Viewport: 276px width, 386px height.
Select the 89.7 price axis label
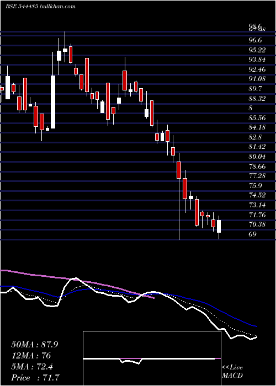pos(255,89)
